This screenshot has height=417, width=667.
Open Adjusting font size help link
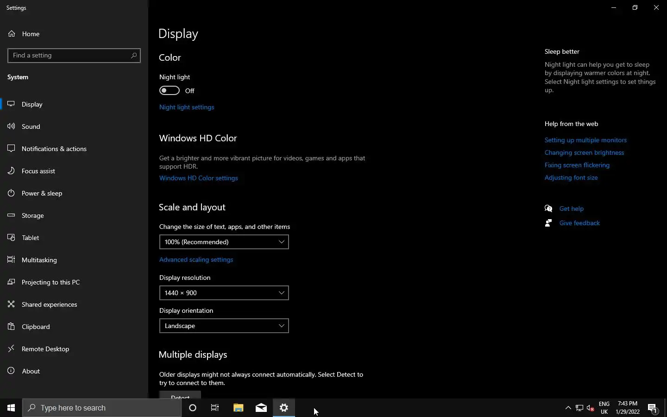pos(571,177)
